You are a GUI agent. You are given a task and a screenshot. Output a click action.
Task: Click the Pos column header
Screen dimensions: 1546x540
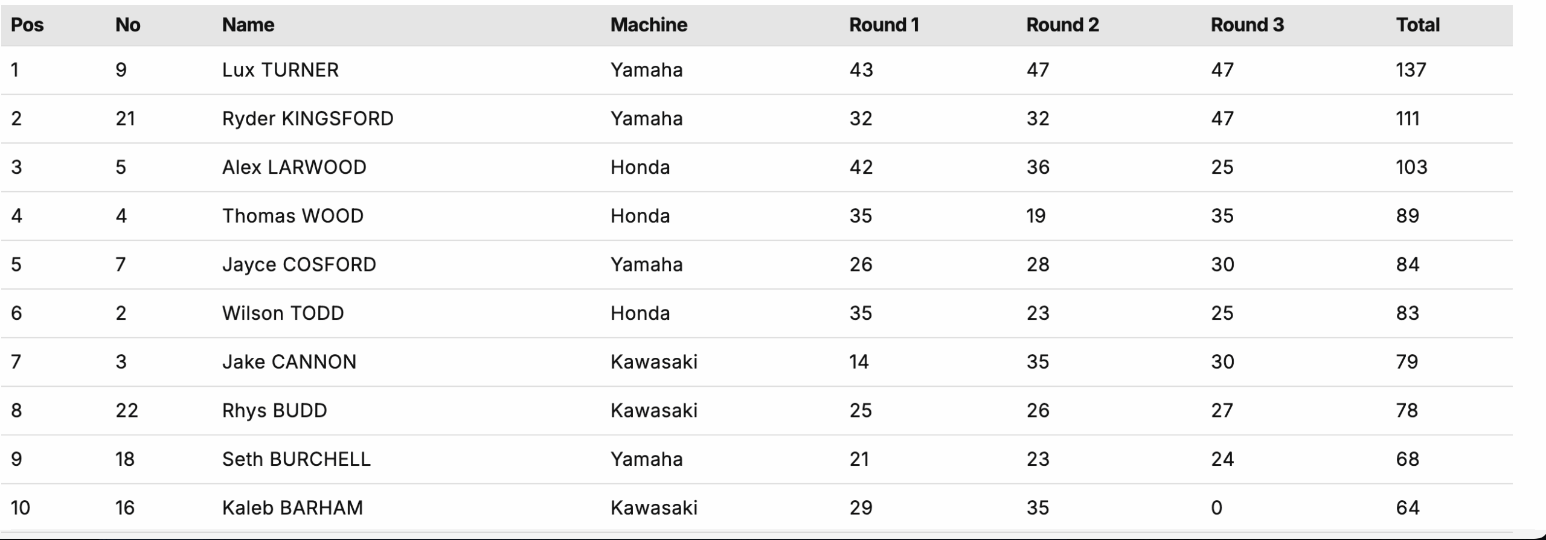tap(27, 25)
